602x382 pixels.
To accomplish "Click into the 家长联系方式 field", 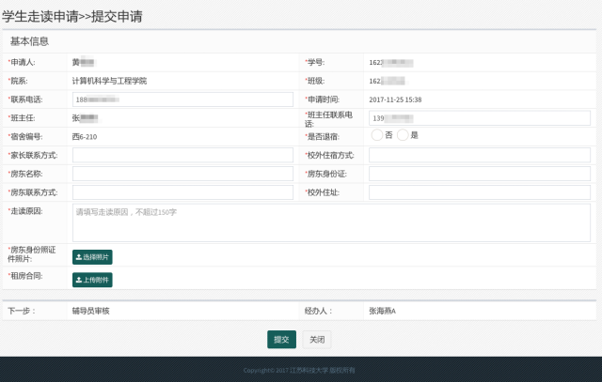I will pos(182,155).
